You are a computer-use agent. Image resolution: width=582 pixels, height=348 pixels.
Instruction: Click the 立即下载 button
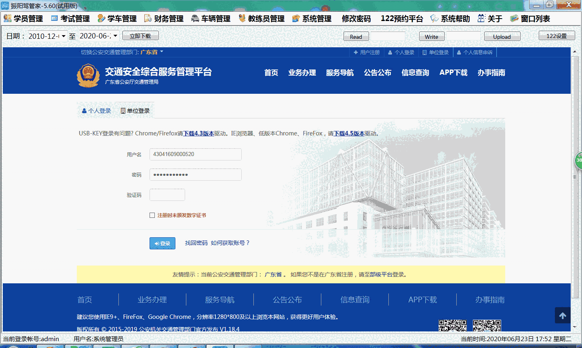coord(141,36)
